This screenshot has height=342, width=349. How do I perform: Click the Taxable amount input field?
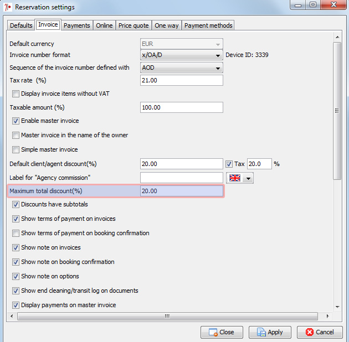181,107
